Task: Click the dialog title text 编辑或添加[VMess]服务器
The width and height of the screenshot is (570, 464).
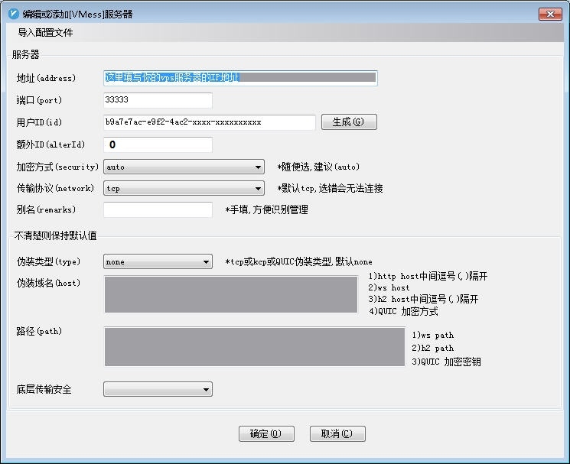Action: (x=78, y=14)
